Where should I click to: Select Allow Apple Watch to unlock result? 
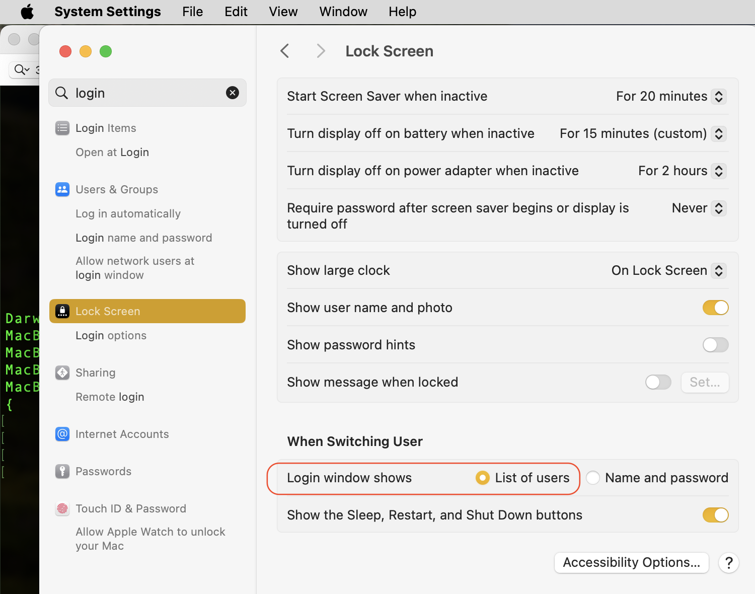(x=150, y=539)
